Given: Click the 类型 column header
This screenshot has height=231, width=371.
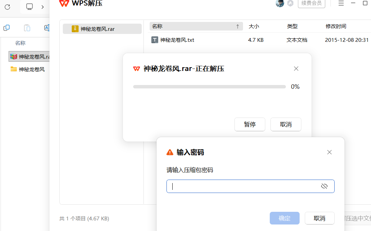Looking at the screenshot, I should tap(292, 26).
